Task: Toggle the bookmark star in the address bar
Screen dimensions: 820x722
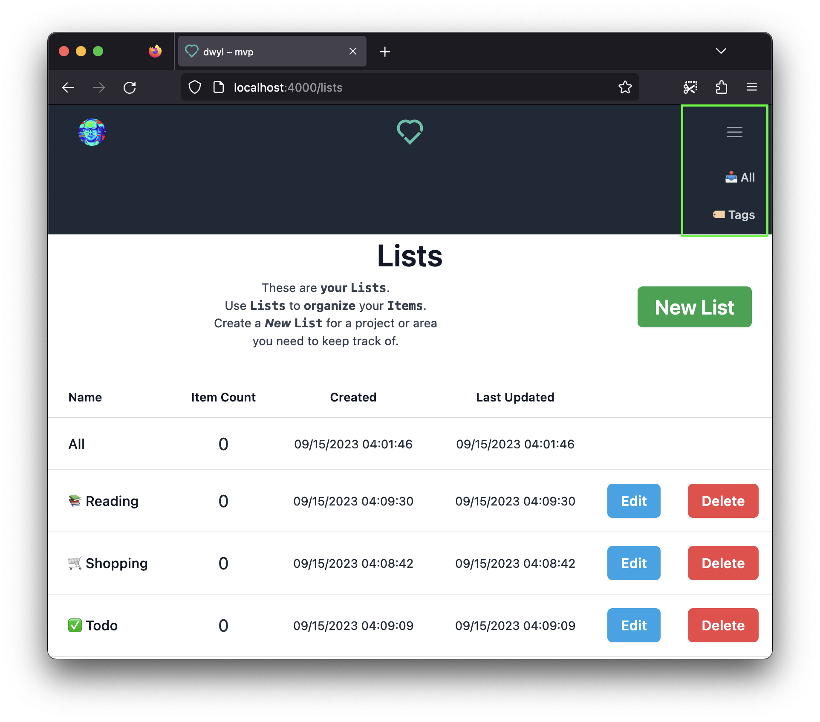Action: (x=625, y=87)
